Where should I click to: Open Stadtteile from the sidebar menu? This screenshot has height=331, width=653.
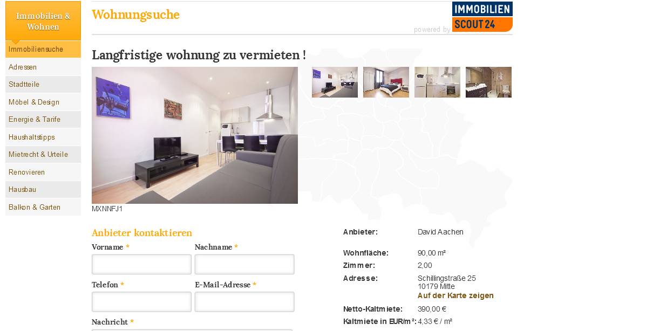point(43,84)
